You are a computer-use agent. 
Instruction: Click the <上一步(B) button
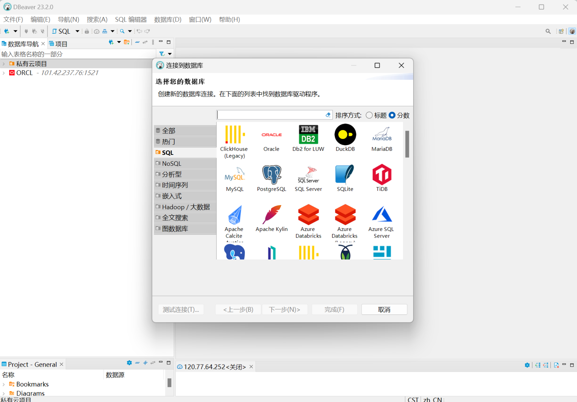pyautogui.click(x=238, y=309)
